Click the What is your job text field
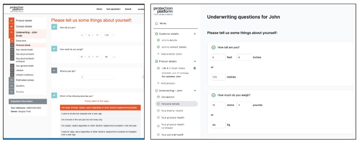The width and height of the screenshot is (360, 143). coord(97,77)
